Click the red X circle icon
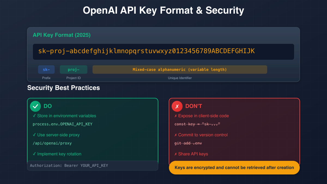 tap(177, 106)
